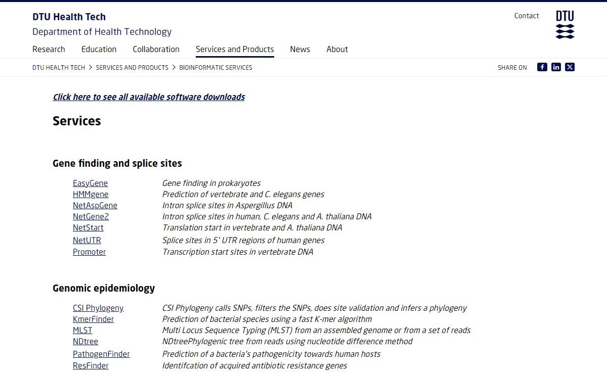
Task: Click 'Splice sites in 5' UTR regions' text
Action: pos(243,240)
